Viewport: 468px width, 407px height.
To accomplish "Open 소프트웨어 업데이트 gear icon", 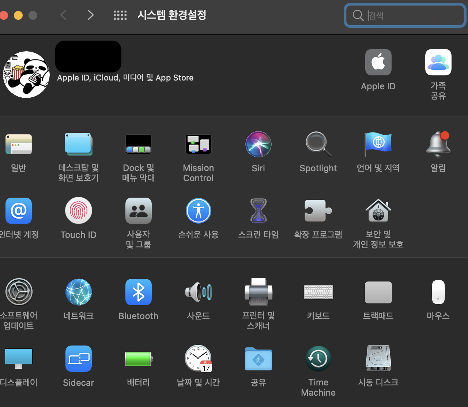I will coord(19,292).
